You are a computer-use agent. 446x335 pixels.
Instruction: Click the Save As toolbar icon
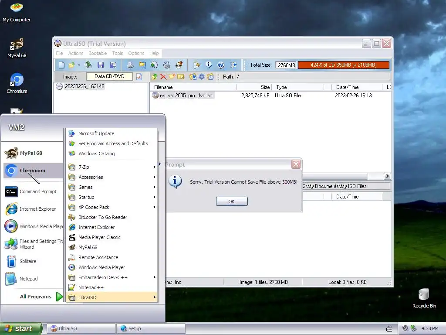click(x=113, y=65)
